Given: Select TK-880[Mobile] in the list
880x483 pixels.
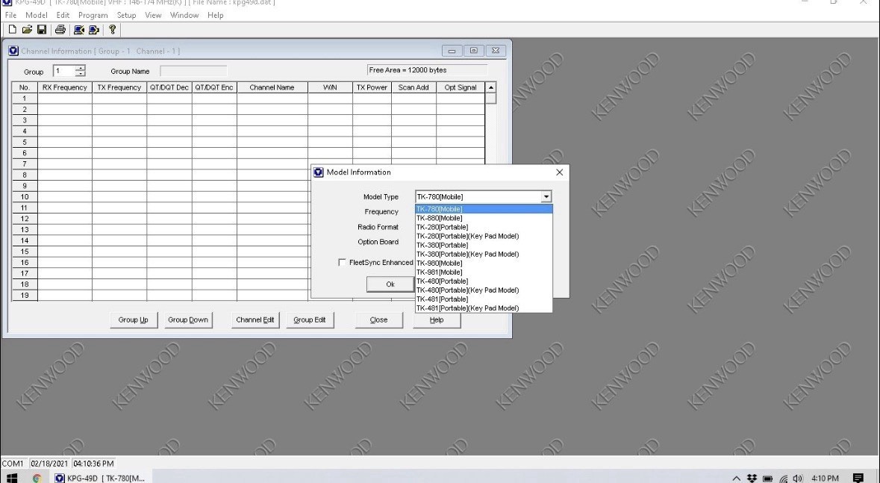Looking at the screenshot, I should (484, 218).
